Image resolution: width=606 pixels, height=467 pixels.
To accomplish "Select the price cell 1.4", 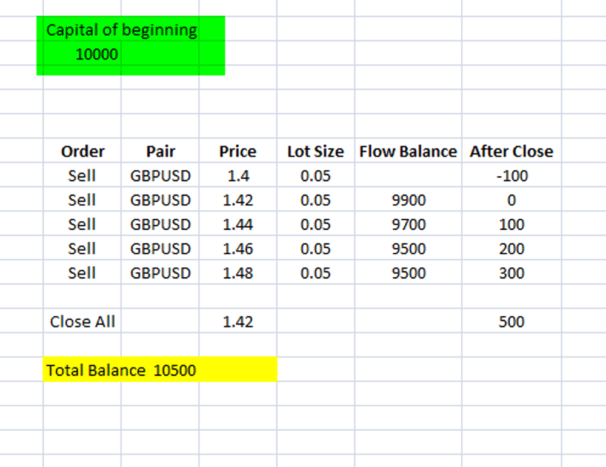I will (238, 176).
